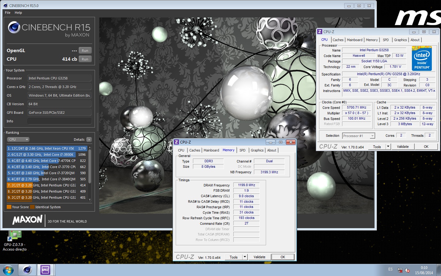The image size is (441, 276).
Task: Click the volume tray icon
Action: [x=407, y=270]
